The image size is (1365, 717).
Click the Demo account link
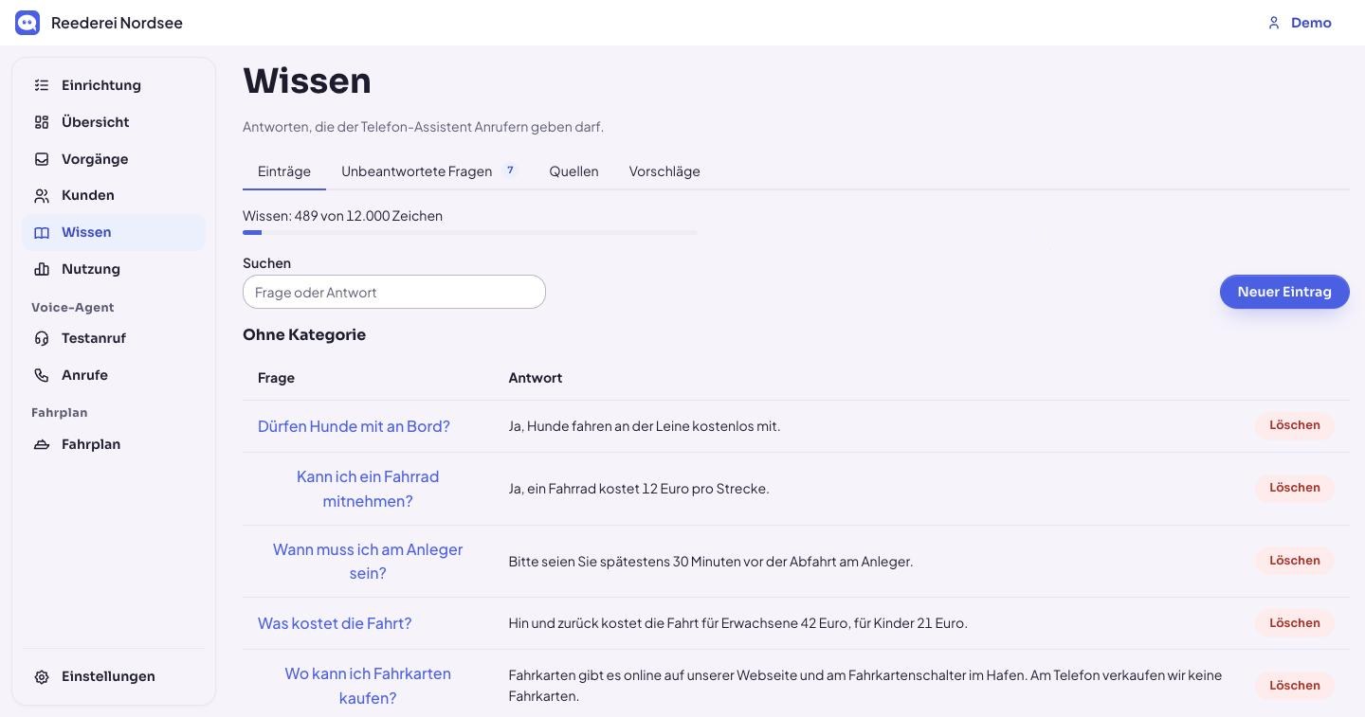tap(1311, 23)
